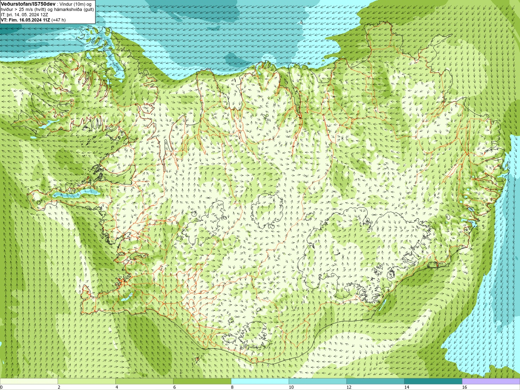
Task: Click the 'Vindur (10m) og' label
Action: 75,4
